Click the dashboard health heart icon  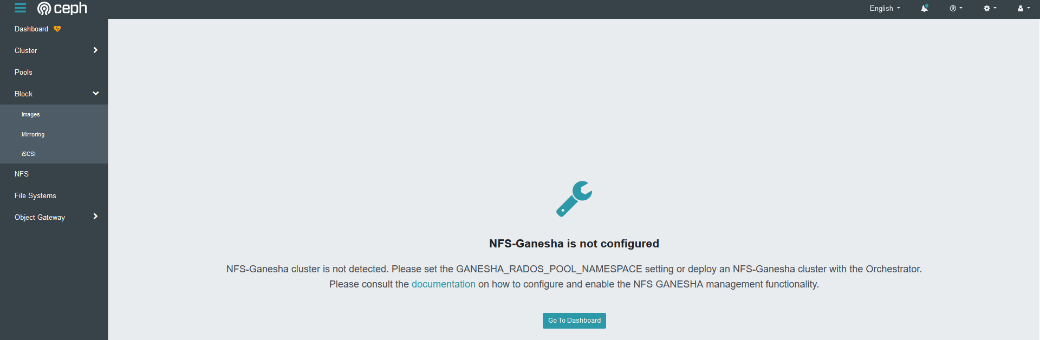(x=57, y=29)
